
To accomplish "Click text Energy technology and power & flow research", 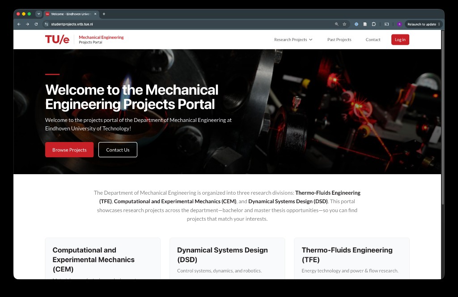I will (350, 271).
